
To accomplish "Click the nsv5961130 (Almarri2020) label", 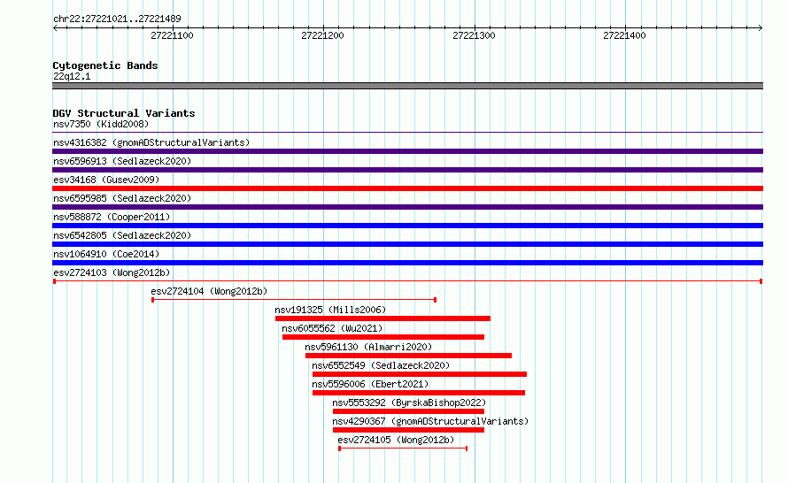I will click(x=368, y=347).
